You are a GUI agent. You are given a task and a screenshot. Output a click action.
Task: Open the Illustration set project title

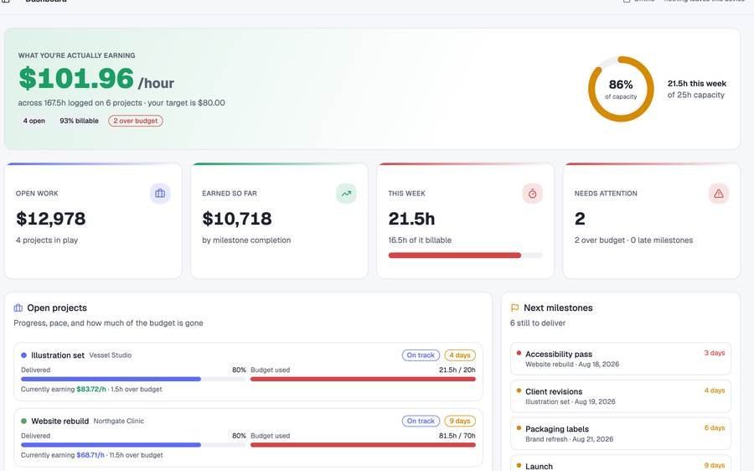(x=58, y=355)
